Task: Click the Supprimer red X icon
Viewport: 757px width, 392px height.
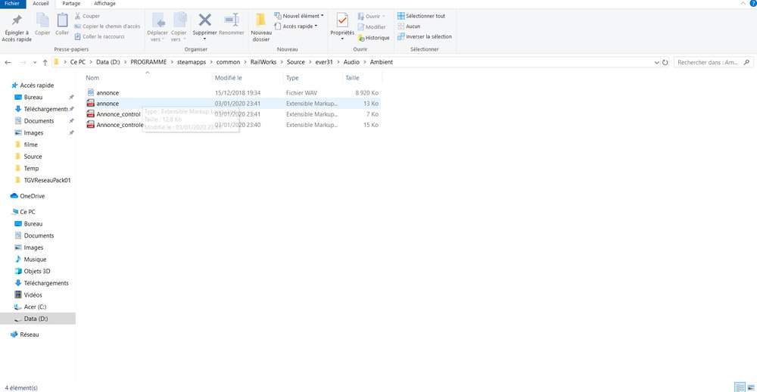Action: [204, 20]
